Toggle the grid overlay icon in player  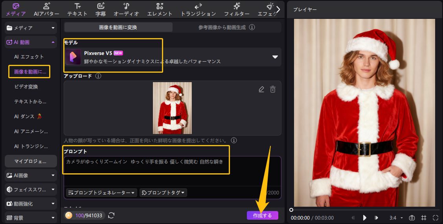click(424, 218)
